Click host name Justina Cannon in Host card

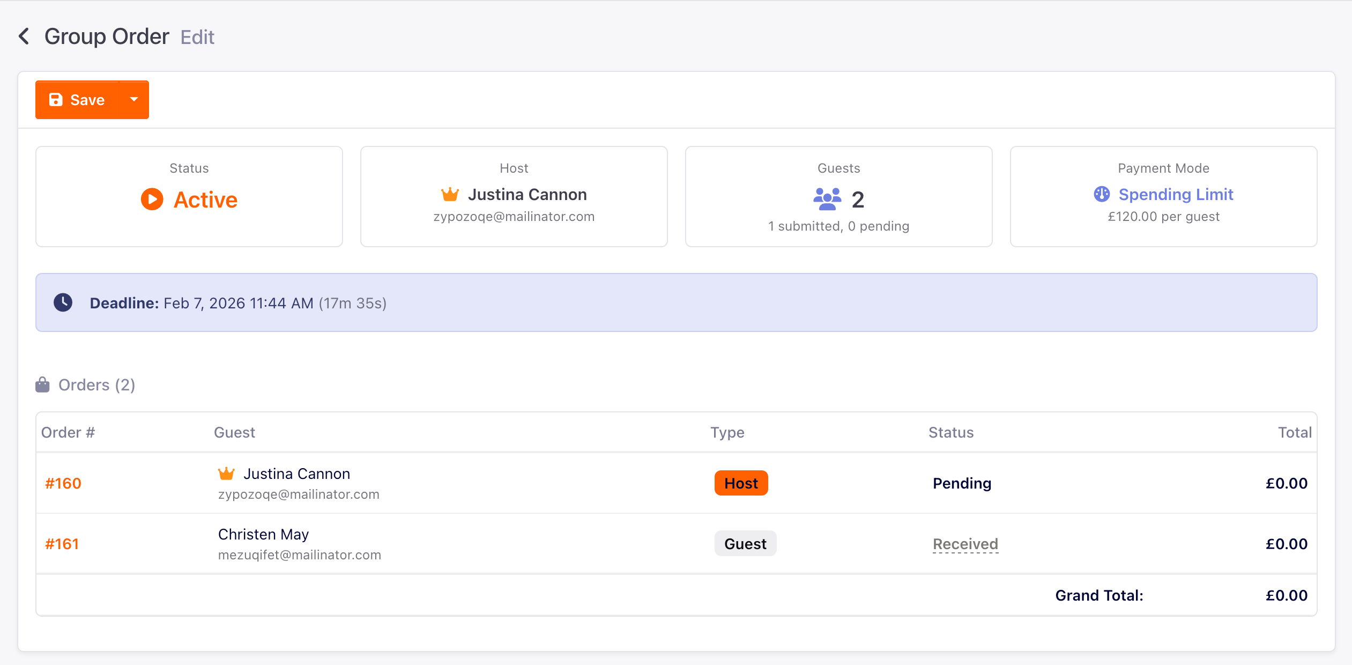click(x=528, y=194)
